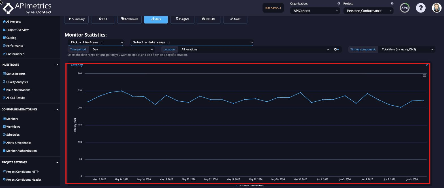This screenshot has width=444, height=188.
Task: Open Project Overview in sidebar
Action: pyautogui.click(x=16, y=30)
